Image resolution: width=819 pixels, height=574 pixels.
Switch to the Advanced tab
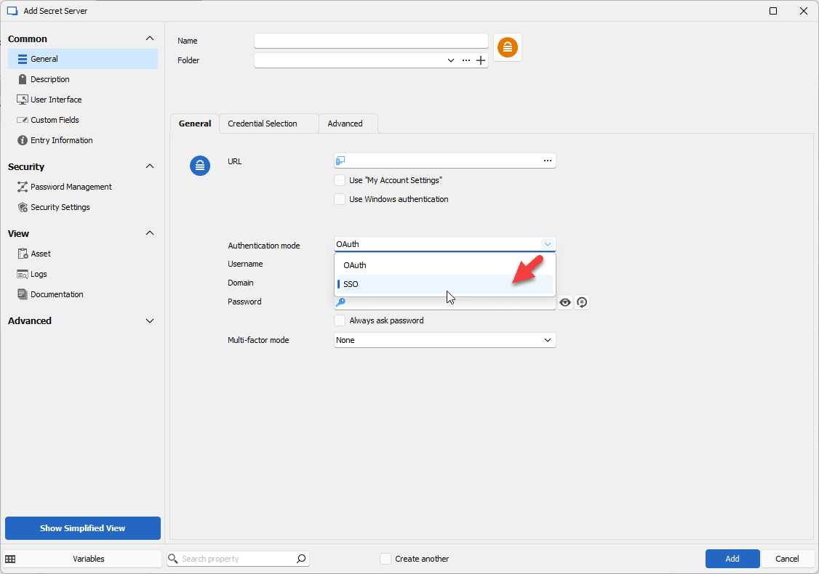(x=345, y=124)
